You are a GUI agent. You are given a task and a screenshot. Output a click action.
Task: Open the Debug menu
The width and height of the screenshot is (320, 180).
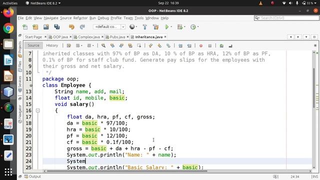pyautogui.click(x=103, y=18)
